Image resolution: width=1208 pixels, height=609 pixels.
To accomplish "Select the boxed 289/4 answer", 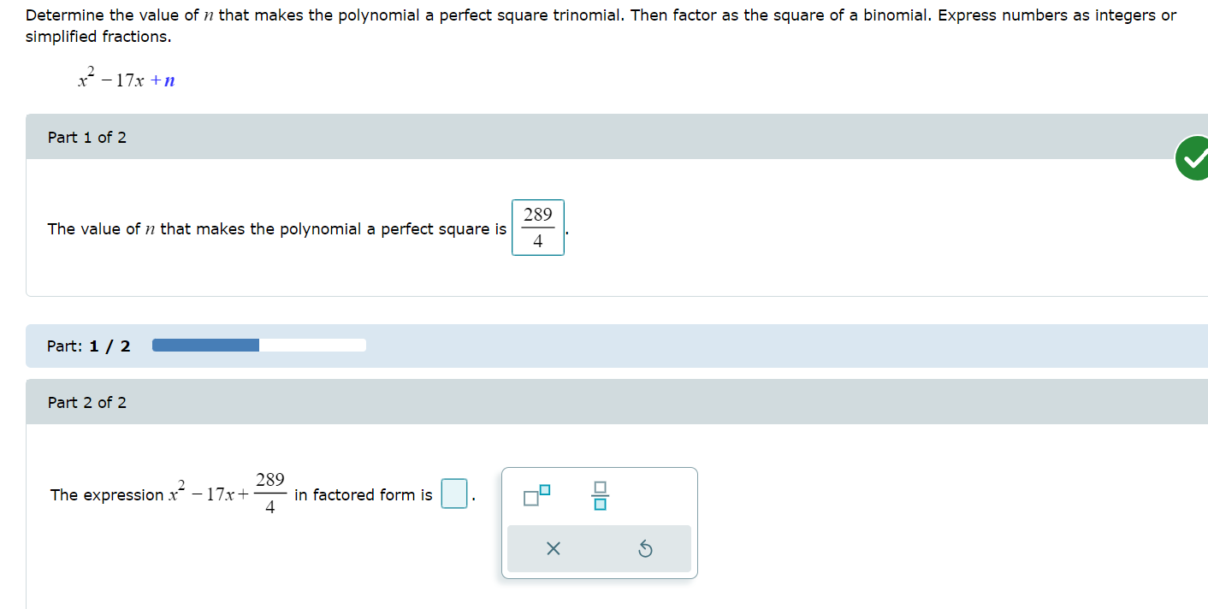I will (x=537, y=228).
